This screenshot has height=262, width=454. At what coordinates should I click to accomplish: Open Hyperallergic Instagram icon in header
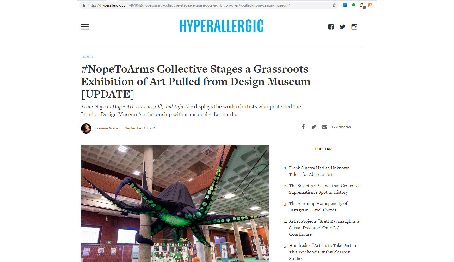[354, 27]
